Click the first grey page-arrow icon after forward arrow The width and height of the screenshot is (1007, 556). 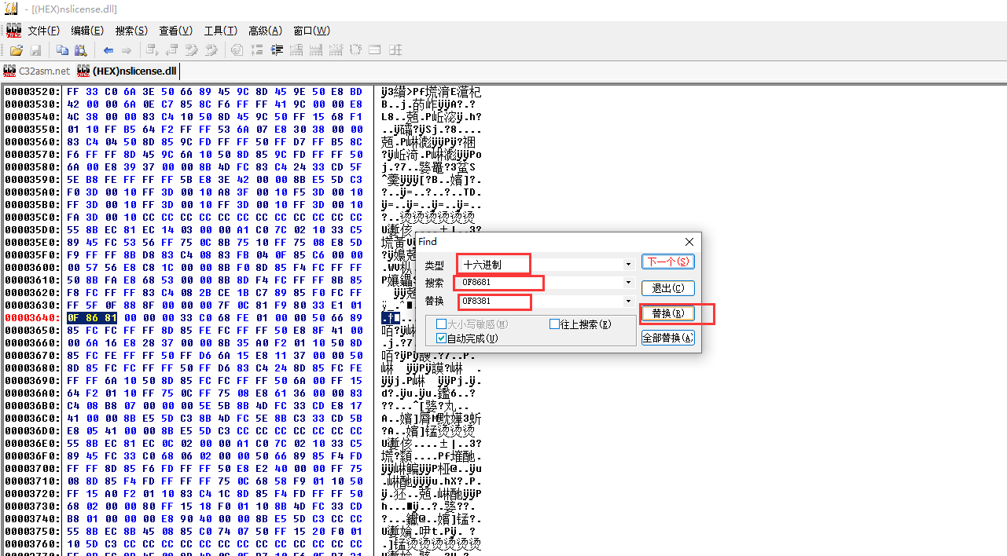coord(153,50)
